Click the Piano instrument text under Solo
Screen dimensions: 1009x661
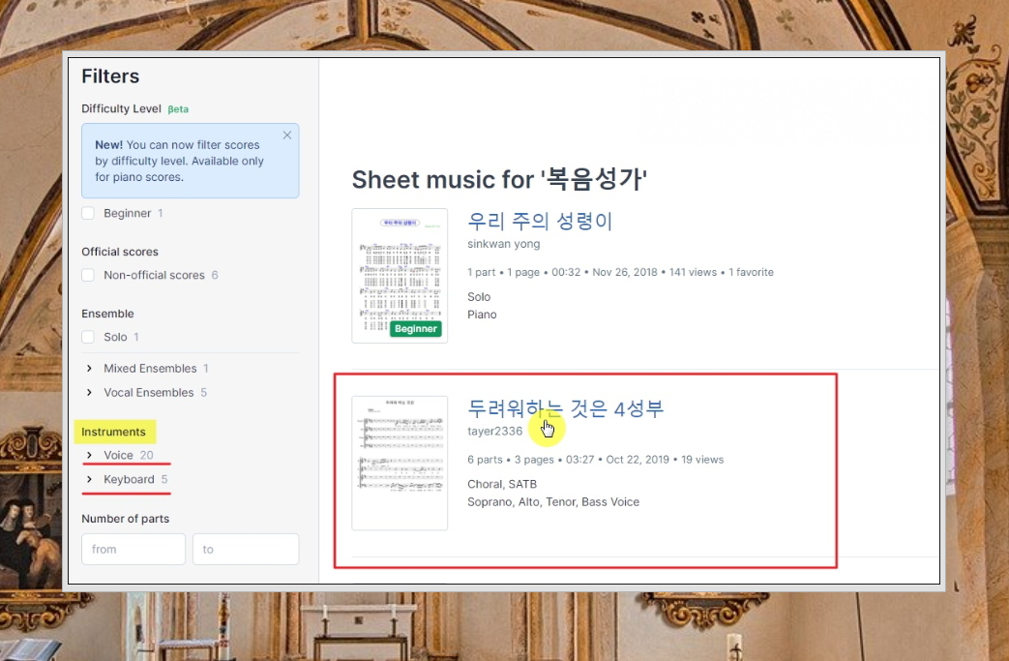pyautogui.click(x=482, y=315)
